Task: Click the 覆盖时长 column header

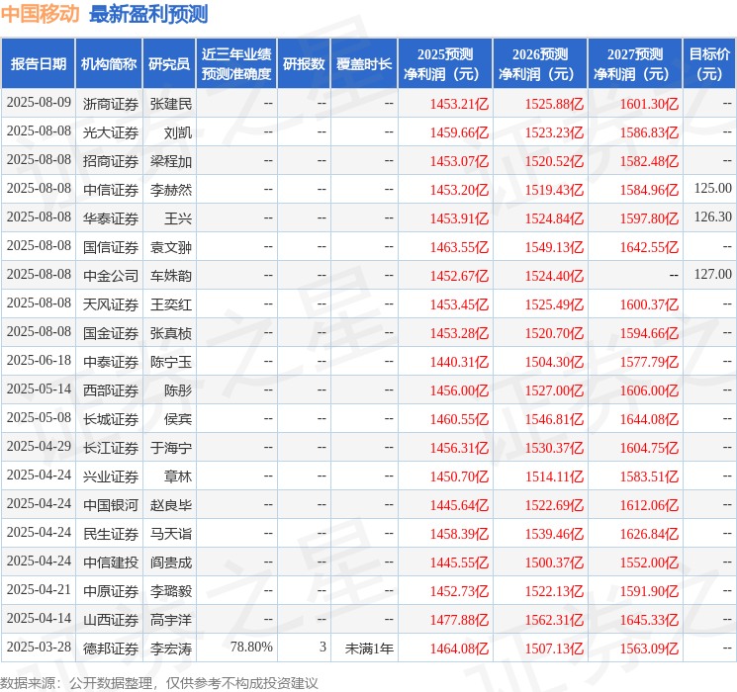Action: click(364, 64)
